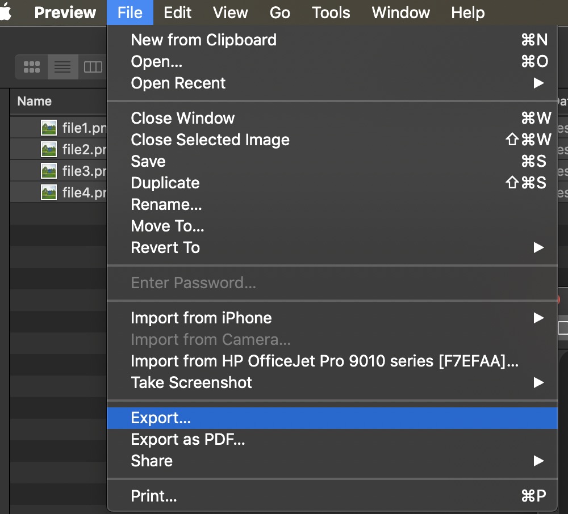The width and height of the screenshot is (568, 514).
Task: Close the File menu via its title
Action: click(x=130, y=12)
